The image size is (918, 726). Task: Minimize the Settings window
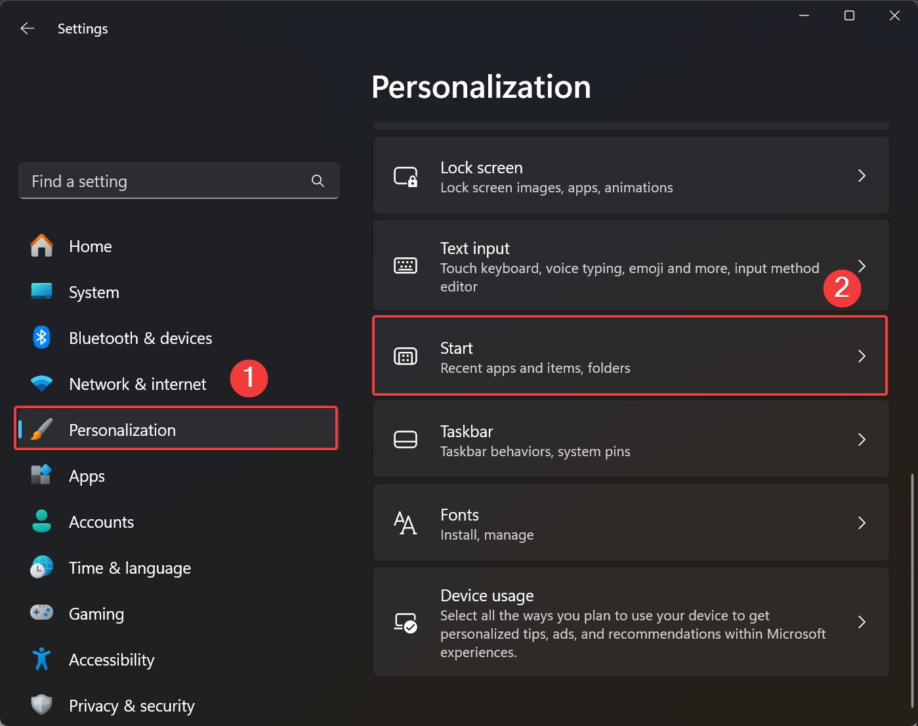(804, 15)
